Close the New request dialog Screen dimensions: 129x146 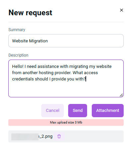[x=121, y=10]
